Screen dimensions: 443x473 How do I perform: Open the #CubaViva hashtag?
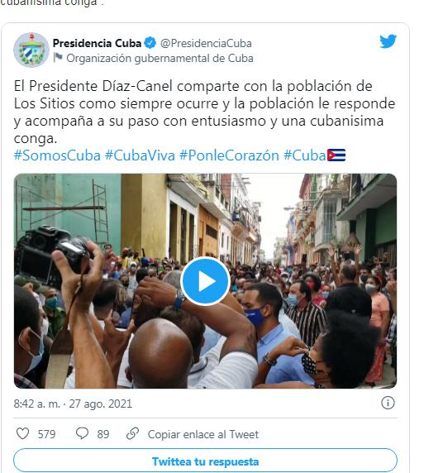[x=140, y=155]
